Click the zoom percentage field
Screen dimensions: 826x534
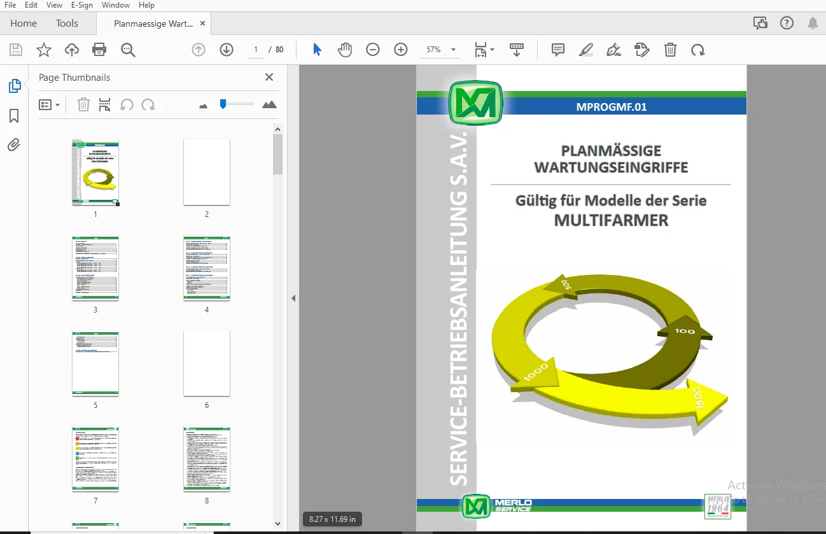[433, 50]
